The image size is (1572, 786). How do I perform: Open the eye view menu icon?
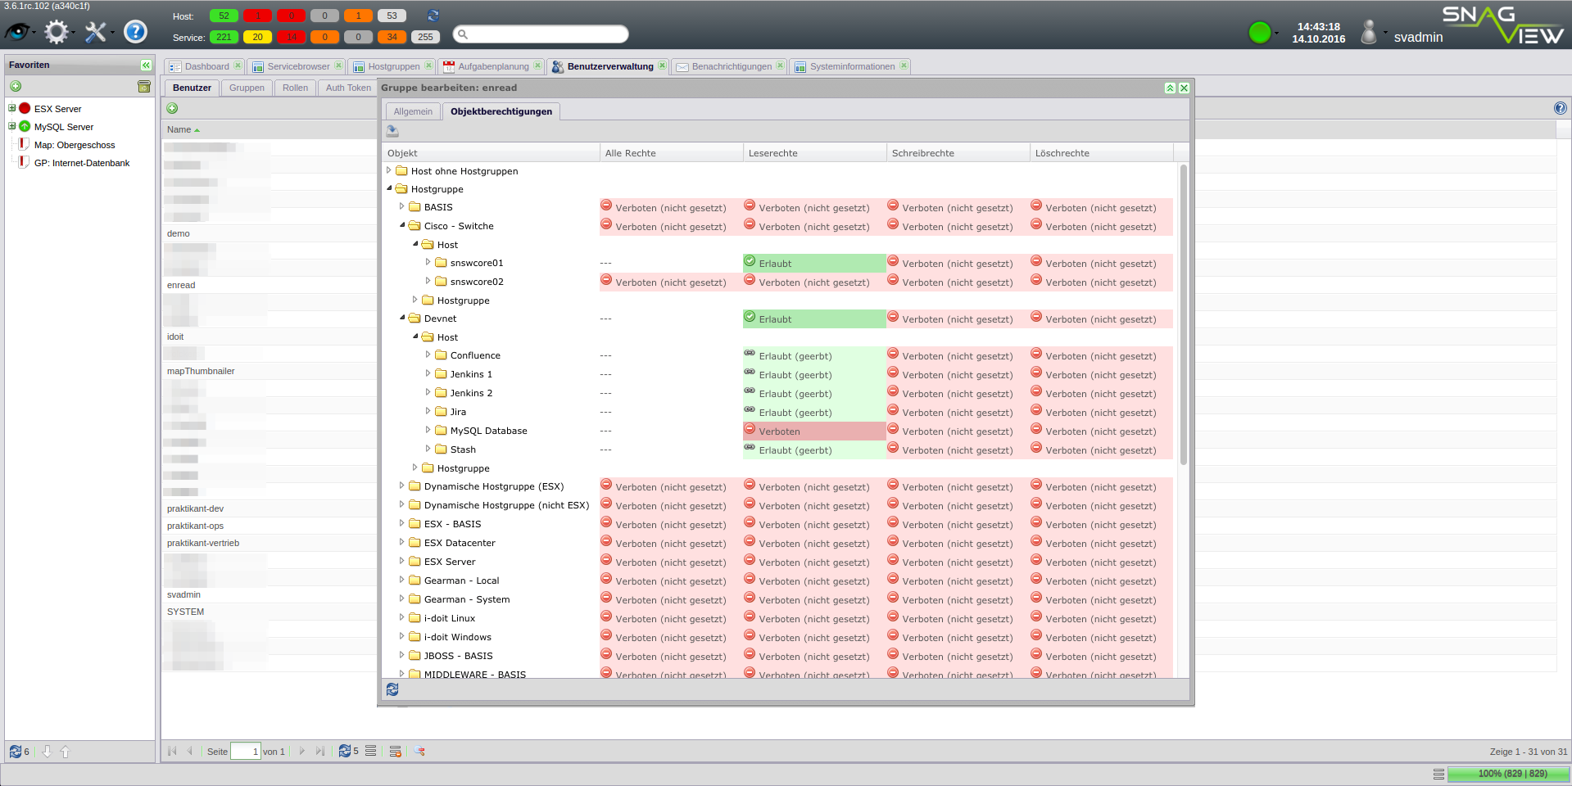click(17, 32)
